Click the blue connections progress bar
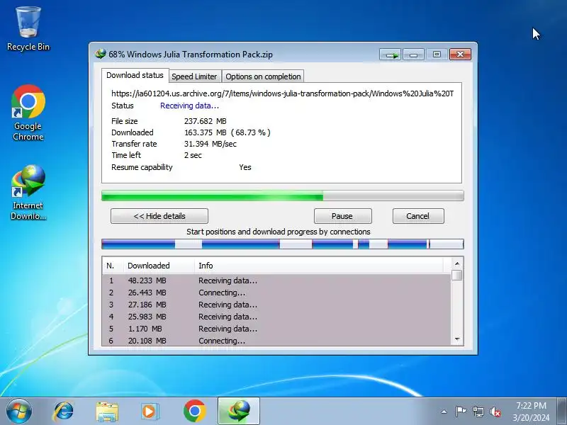 point(282,244)
